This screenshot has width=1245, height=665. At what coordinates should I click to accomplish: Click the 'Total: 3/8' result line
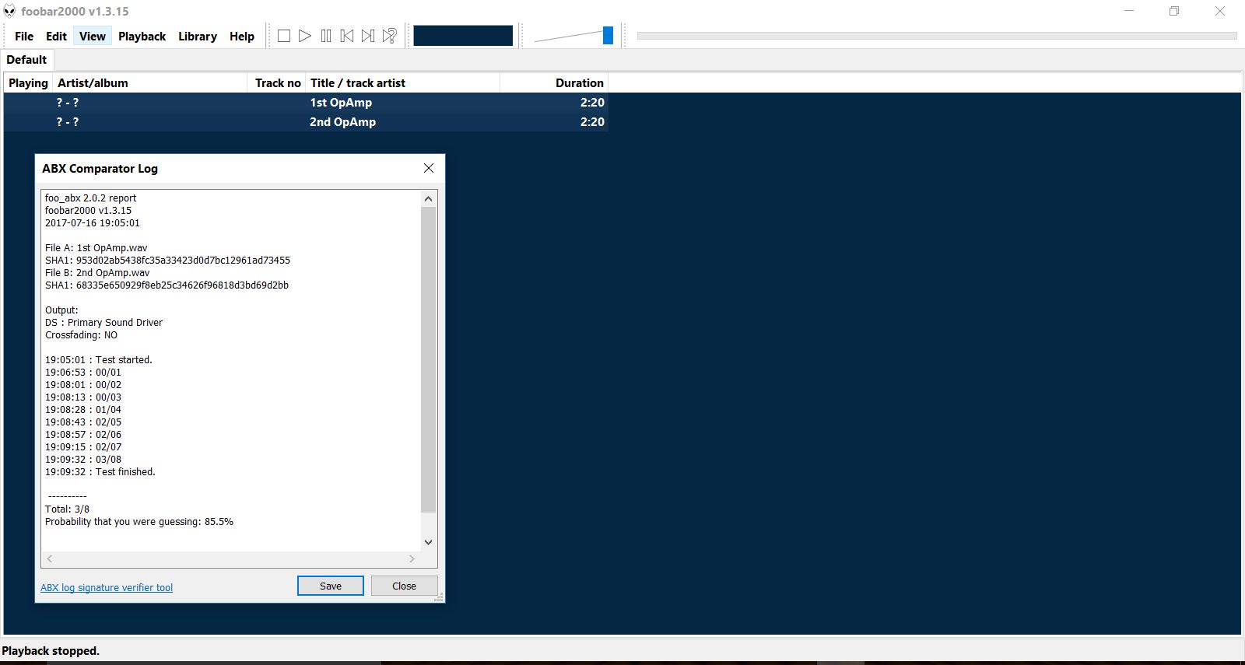pos(67,509)
